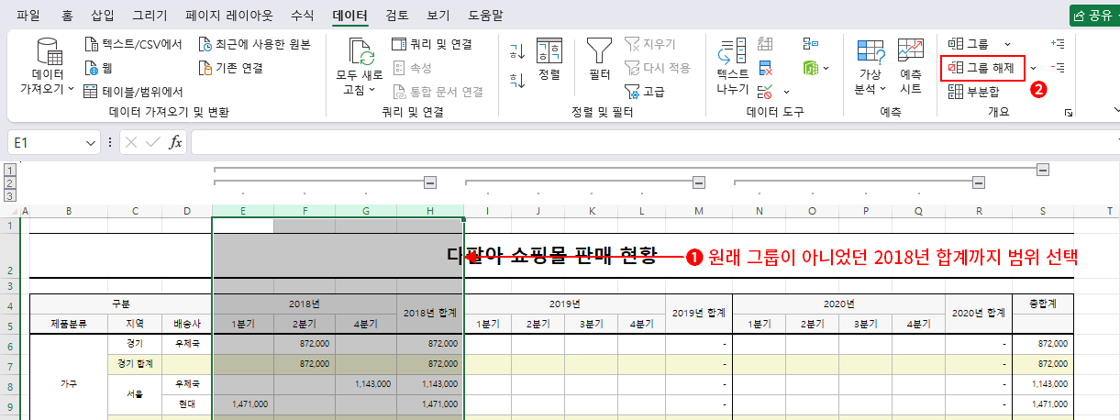Select the 총합계 header cell
The image size is (1120, 420).
(1043, 304)
